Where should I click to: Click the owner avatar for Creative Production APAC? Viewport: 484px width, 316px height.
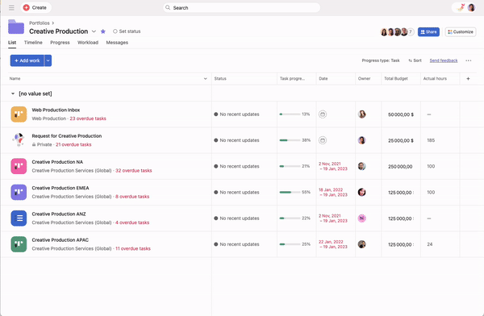361,244
